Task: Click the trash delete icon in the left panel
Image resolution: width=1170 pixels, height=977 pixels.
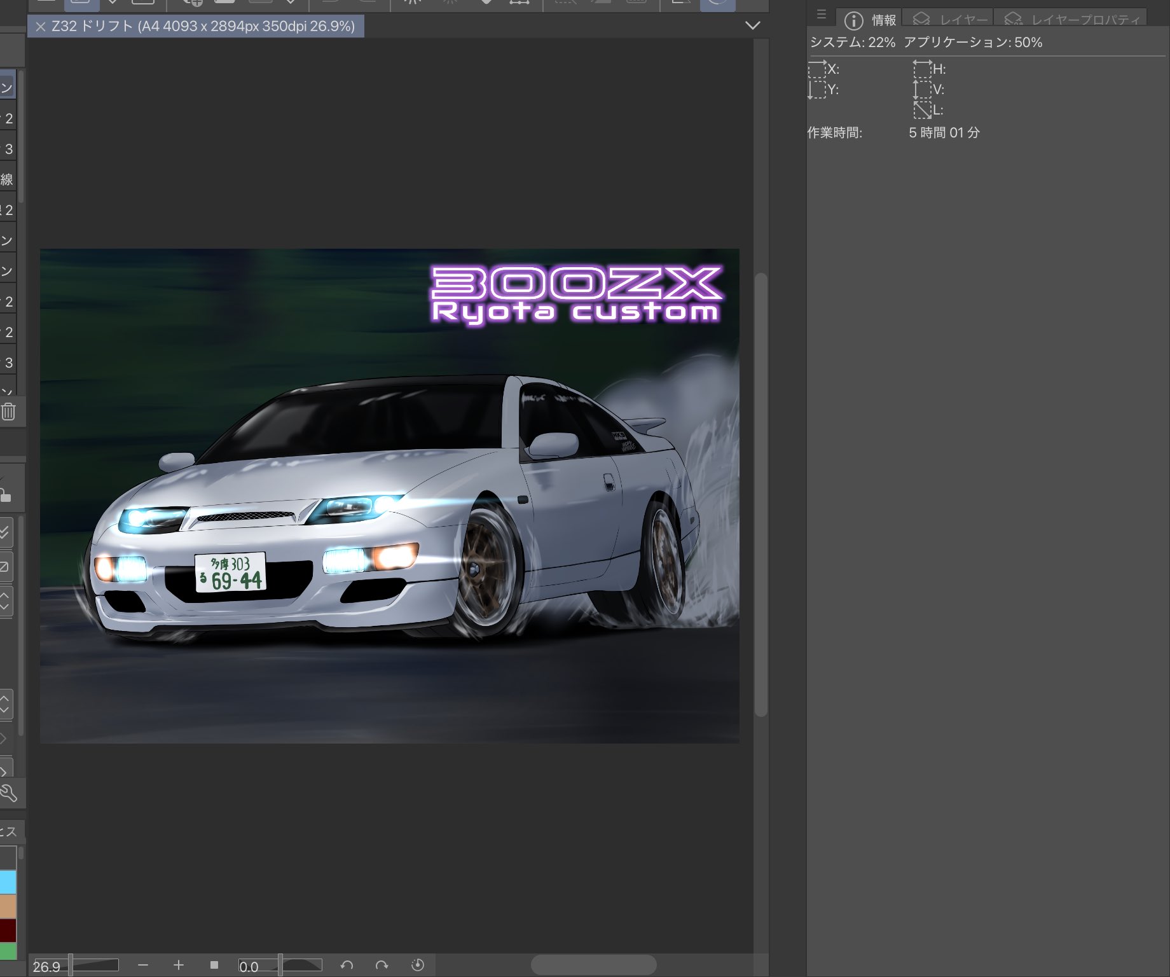Action: click(x=9, y=412)
